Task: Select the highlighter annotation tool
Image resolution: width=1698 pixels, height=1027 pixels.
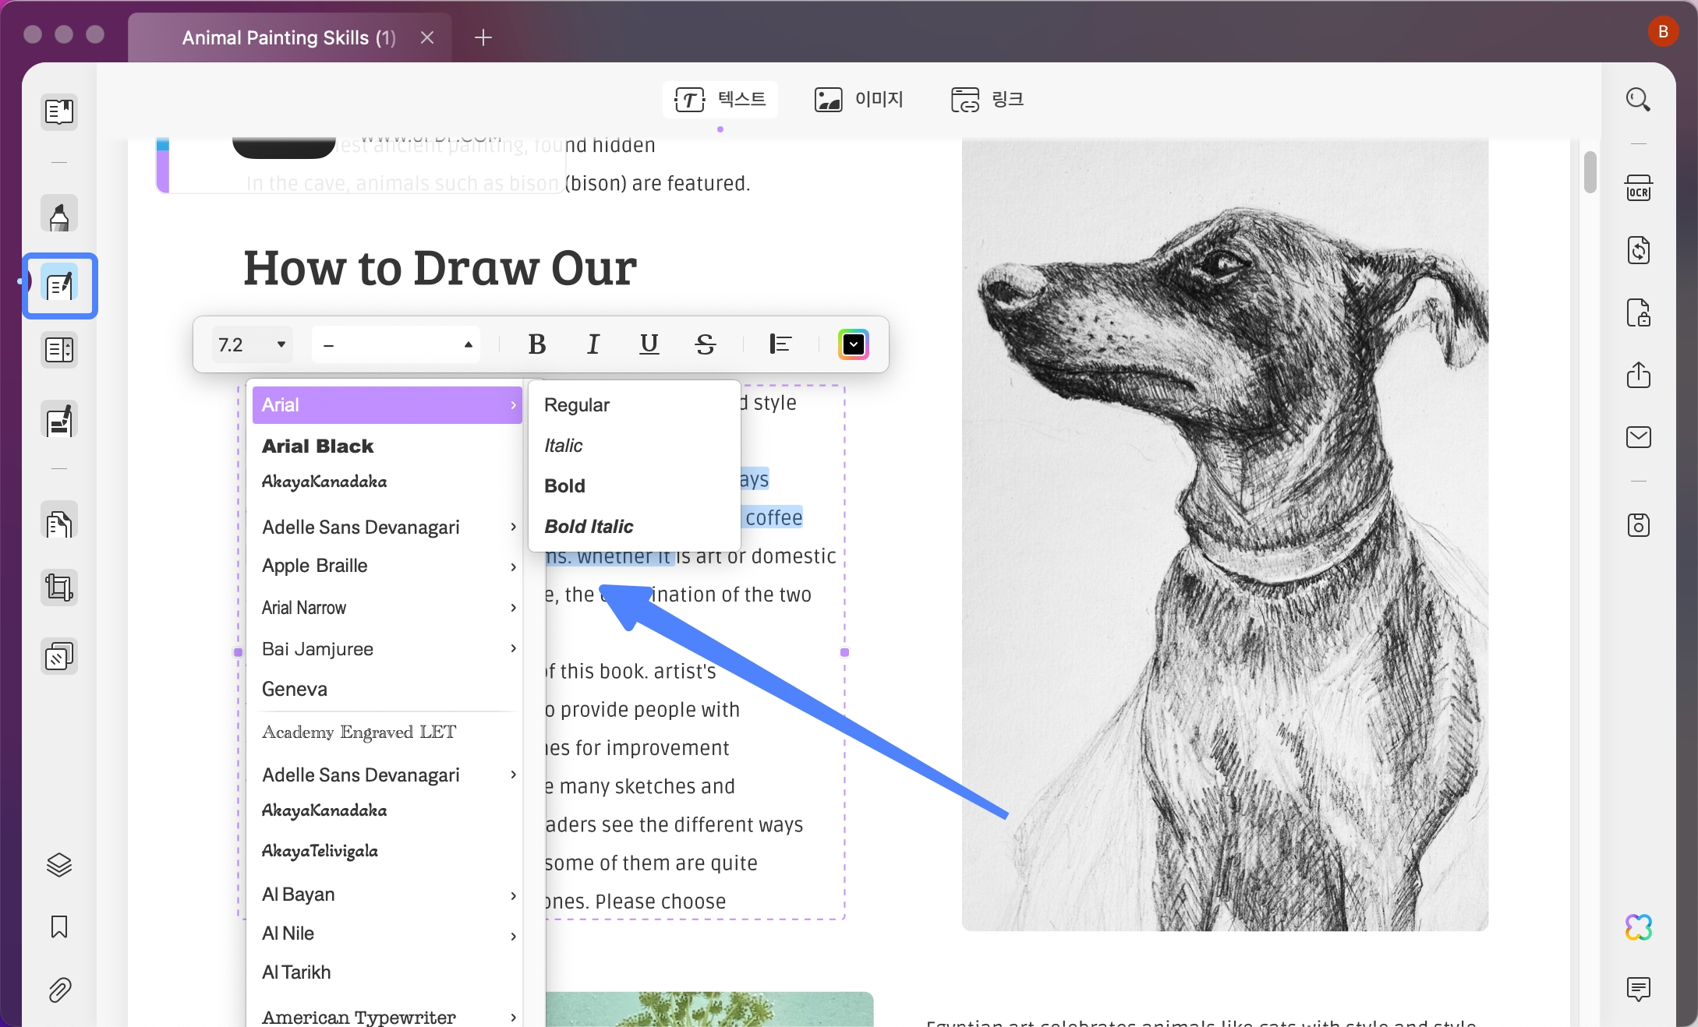Action: pos(59,214)
